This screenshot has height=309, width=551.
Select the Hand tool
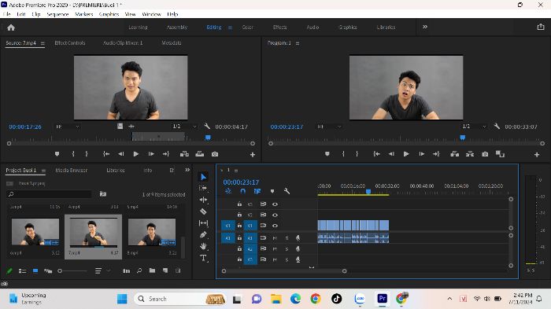(x=203, y=246)
